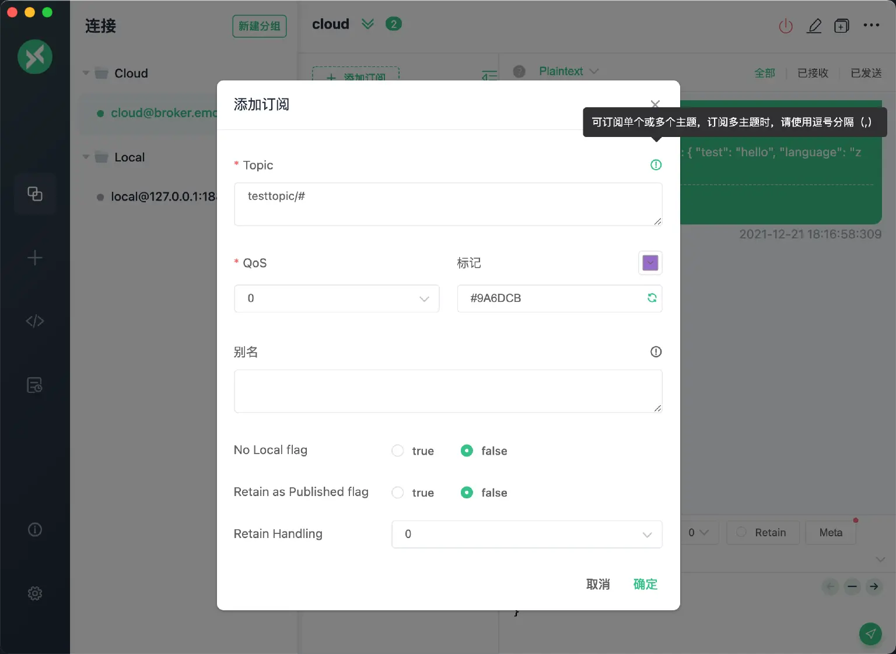Toggle the Retain checkbox in publish bar
The height and width of the screenshot is (654, 896).
(741, 532)
